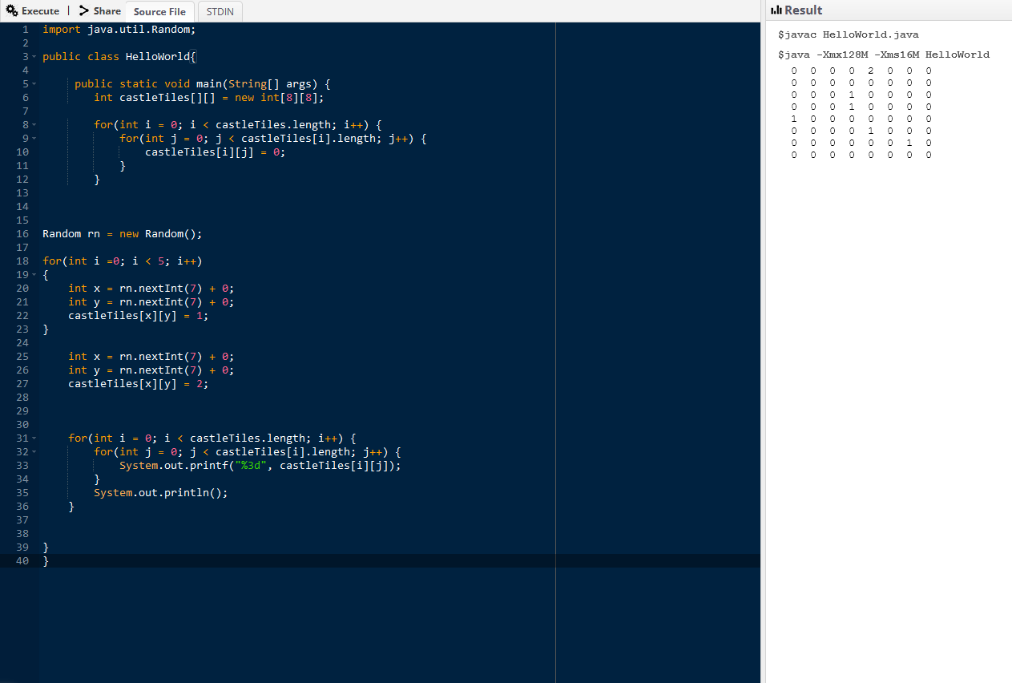Click the last row of the output grid
1012x683 pixels.
(861, 155)
